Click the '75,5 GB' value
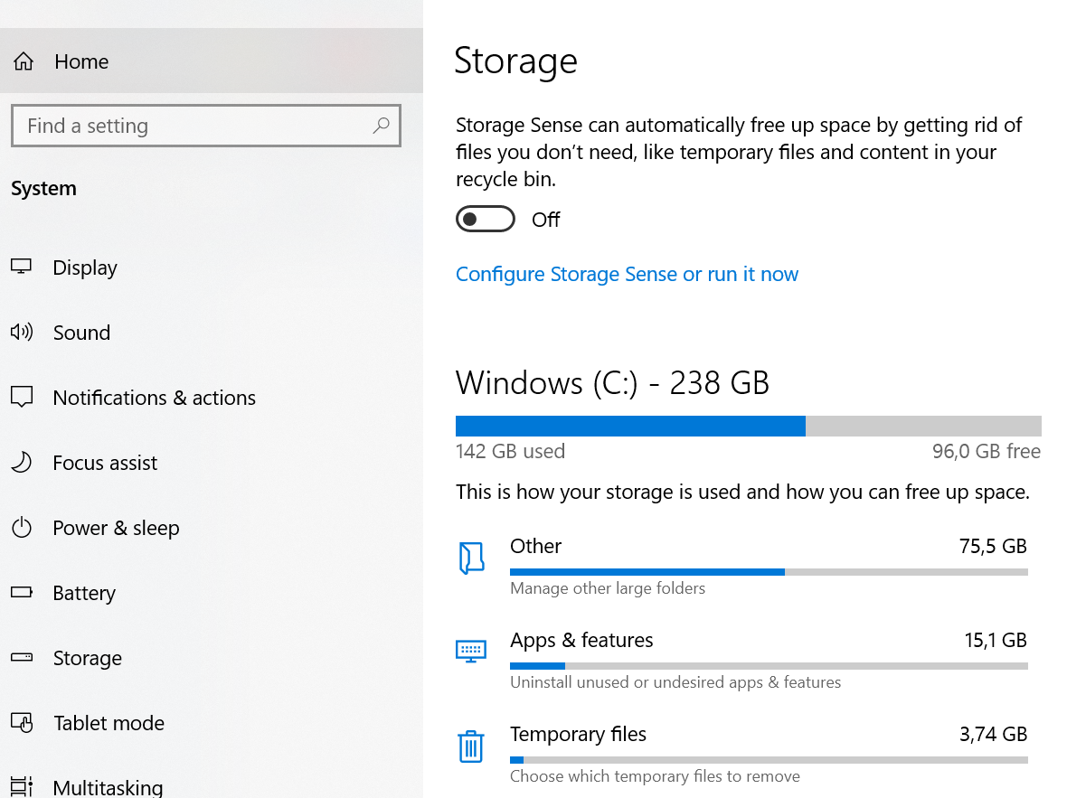This screenshot has height=798, width=1067. (x=993, y=546)
